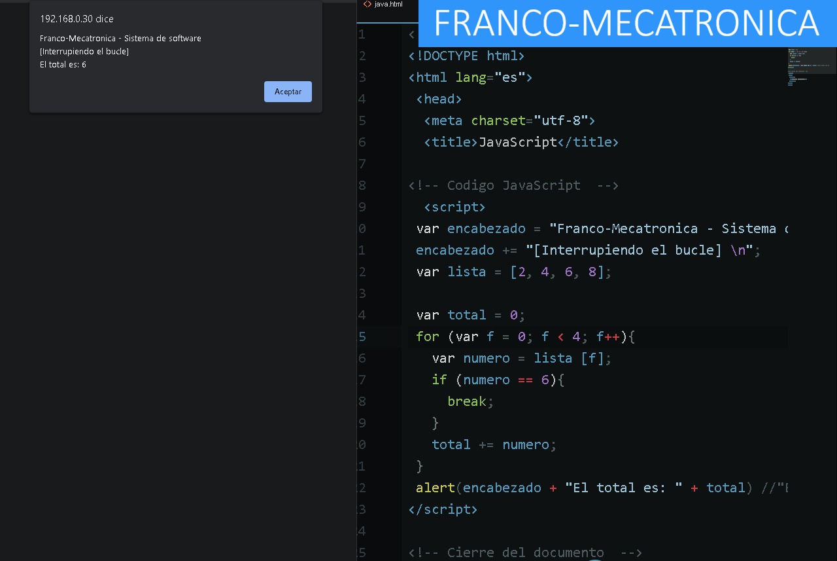Click the alert(encabezado + ...) code line

coord(602,488)
